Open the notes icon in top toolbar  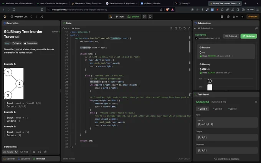[150, 16]
